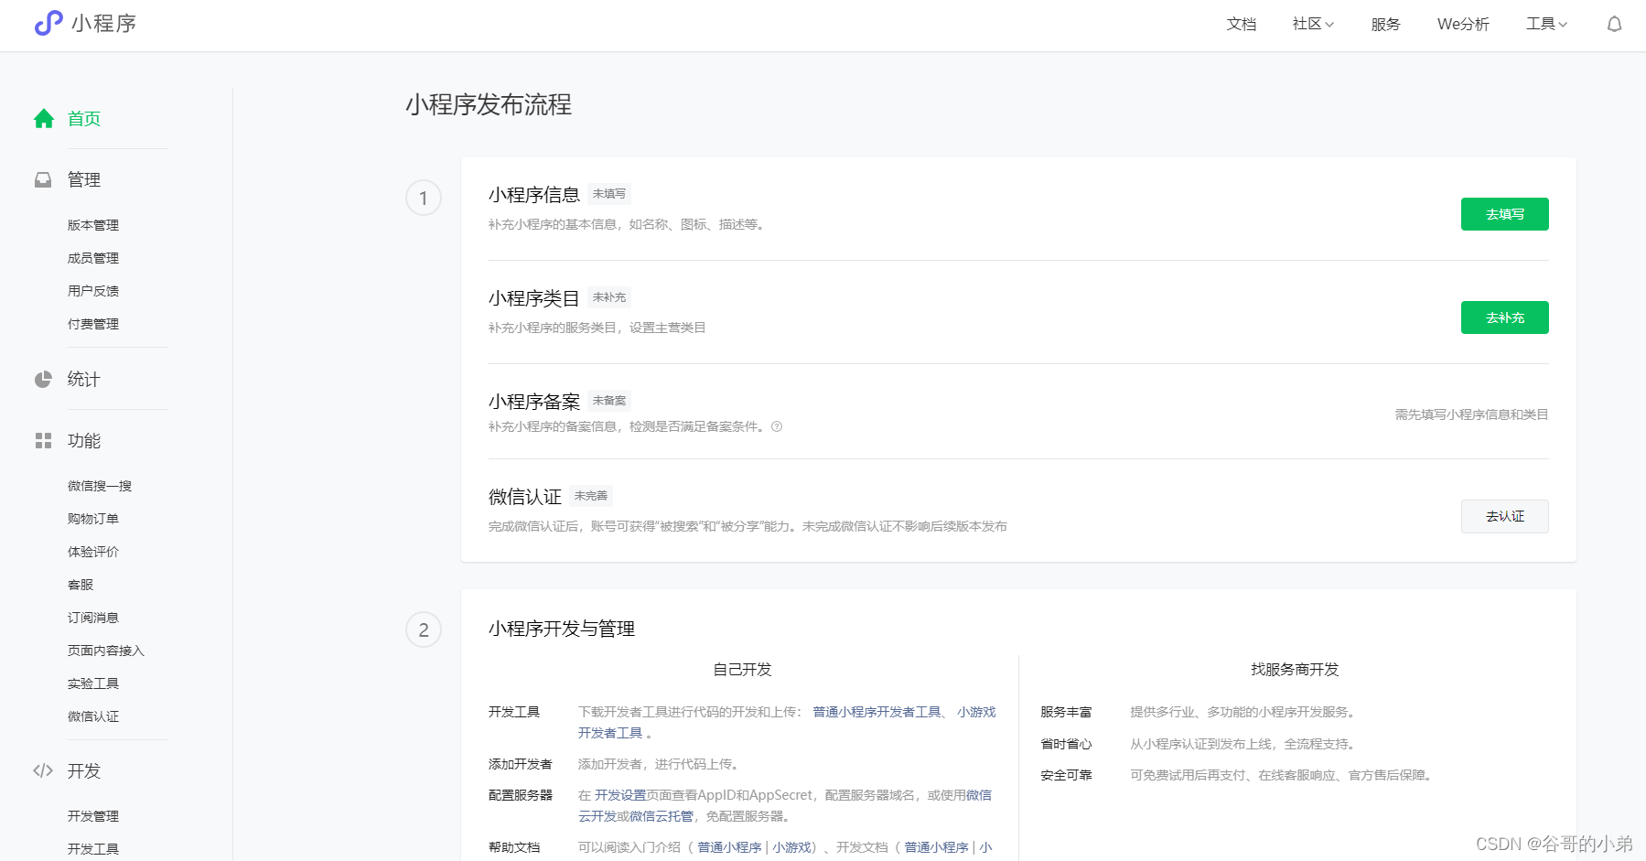Click the 未完善 status tag
1646x861 pixels.
click(591, 496)
